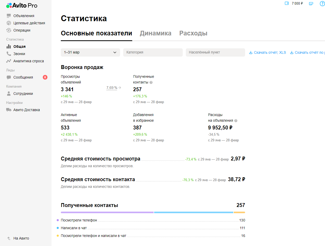This screenshot has width=325, height=246.
Task: Click the purple contacts bar segment
Action: (x=107, y=212)
